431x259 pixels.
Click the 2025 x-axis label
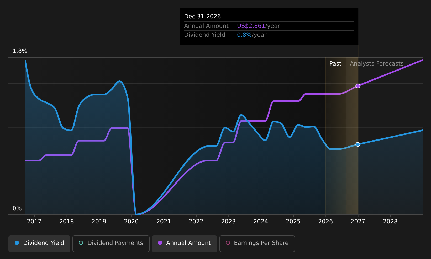293,222
